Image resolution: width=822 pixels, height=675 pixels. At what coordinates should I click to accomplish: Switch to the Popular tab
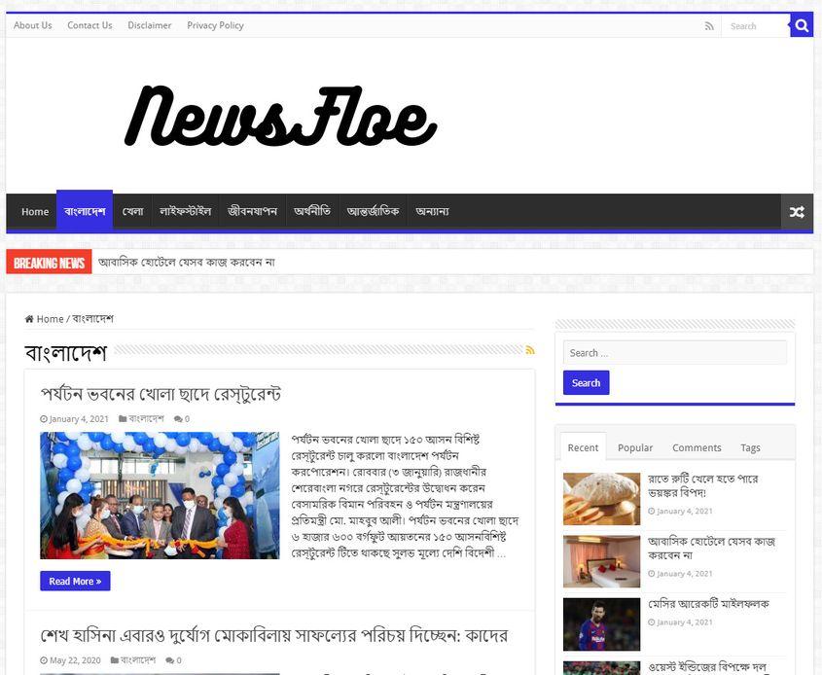[635, 447]
